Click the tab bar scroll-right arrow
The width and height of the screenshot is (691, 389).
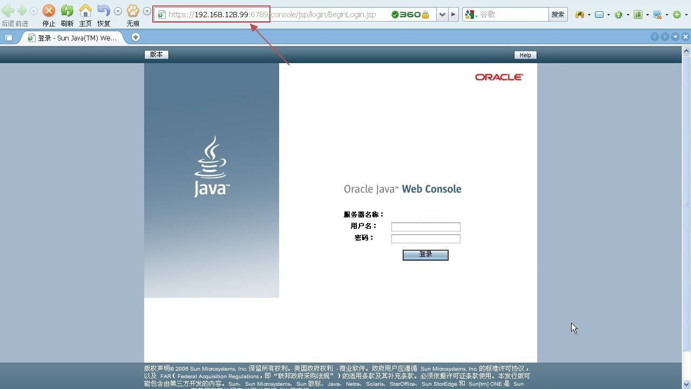click(665, 37)
